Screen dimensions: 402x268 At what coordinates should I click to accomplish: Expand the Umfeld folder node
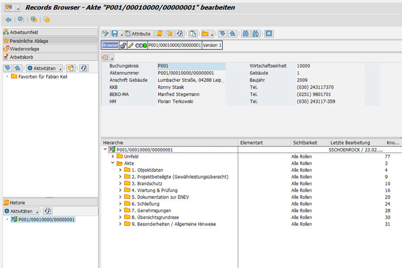coord(113,156)
